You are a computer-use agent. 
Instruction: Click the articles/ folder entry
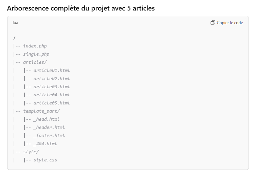[x=35, y=62]
